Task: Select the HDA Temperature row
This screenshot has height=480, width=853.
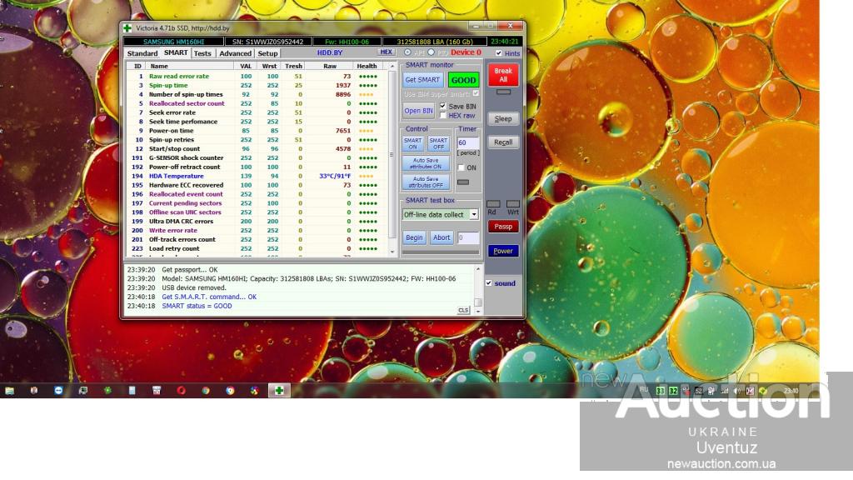Action: (x=257, y=176)
